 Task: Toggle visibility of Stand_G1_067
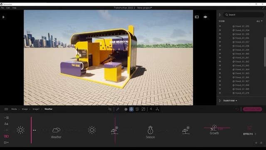point(220,81)
